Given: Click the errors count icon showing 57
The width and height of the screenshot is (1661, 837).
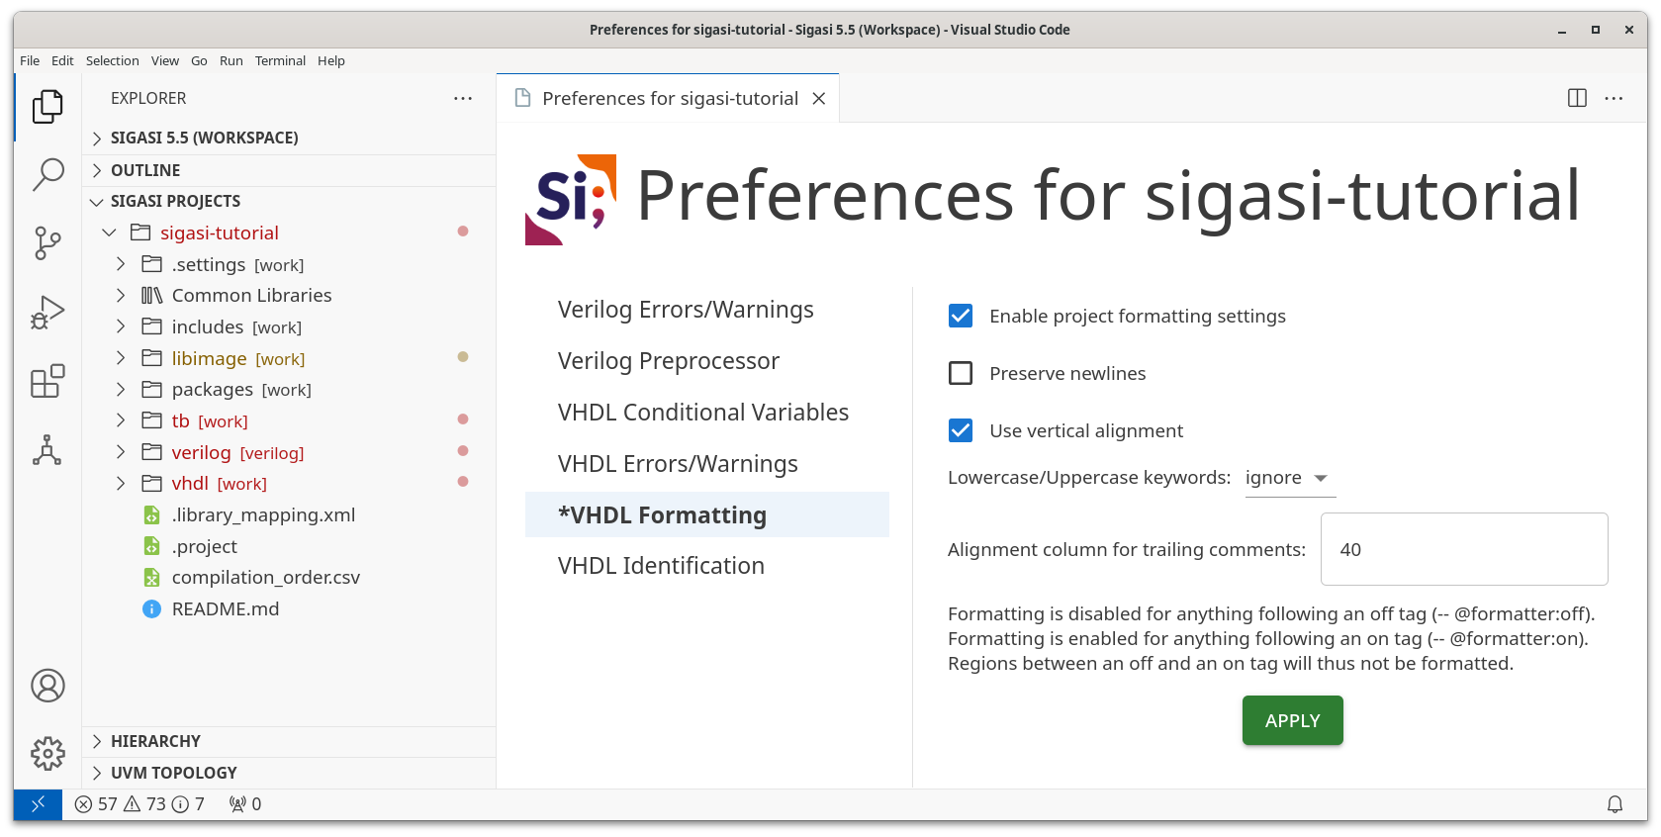Looking at the screenshot, I should click(x=84, y=804).
